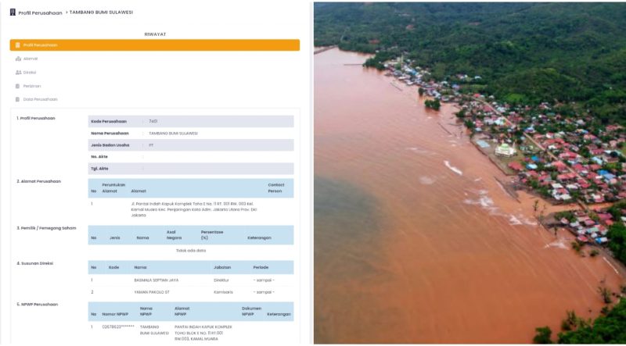Click the Data Perusahaan file icon
Viewport: 626px width, 346px height.
click(18, 99)
